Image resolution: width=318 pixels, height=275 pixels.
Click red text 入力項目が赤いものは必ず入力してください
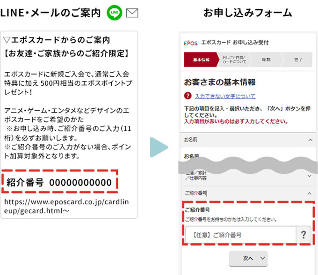pyautogui.click(x=236, y=121)
